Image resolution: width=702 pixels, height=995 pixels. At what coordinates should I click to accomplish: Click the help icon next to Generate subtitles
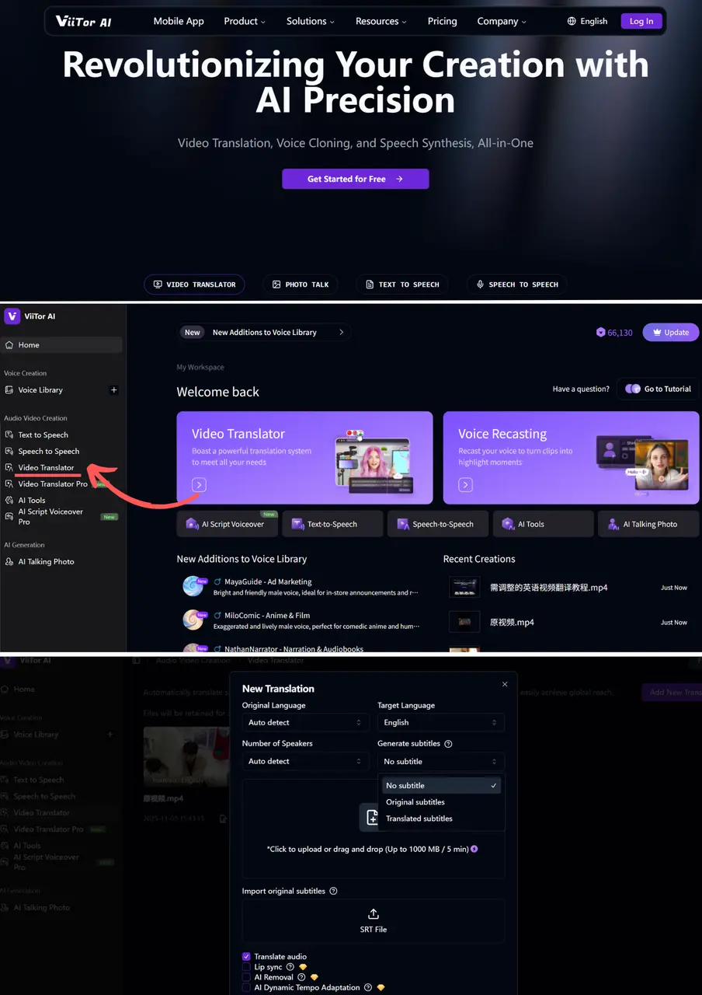(x=448, y=744)
